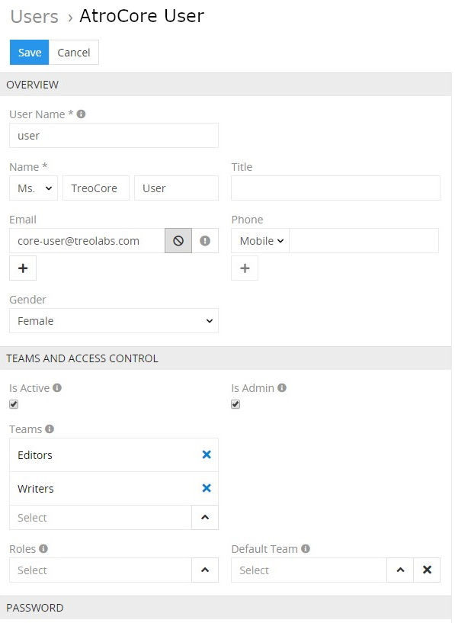Click the OVERVIEW section header
The image size is (455, 623).
coord(226,84)
